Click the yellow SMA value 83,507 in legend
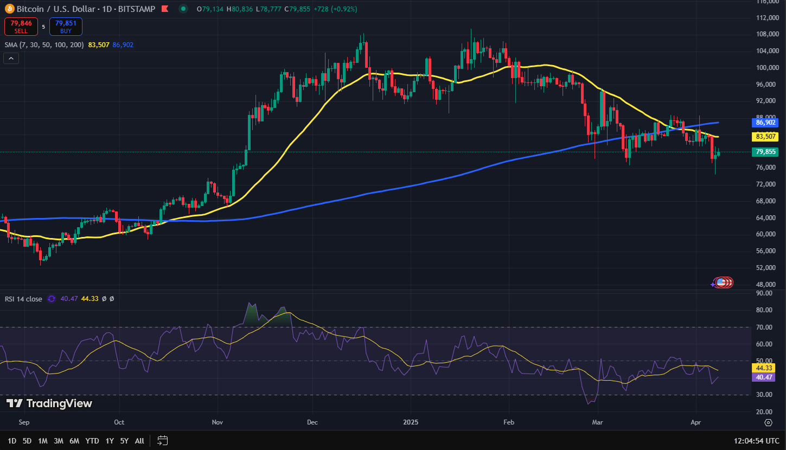 point(99,45)
